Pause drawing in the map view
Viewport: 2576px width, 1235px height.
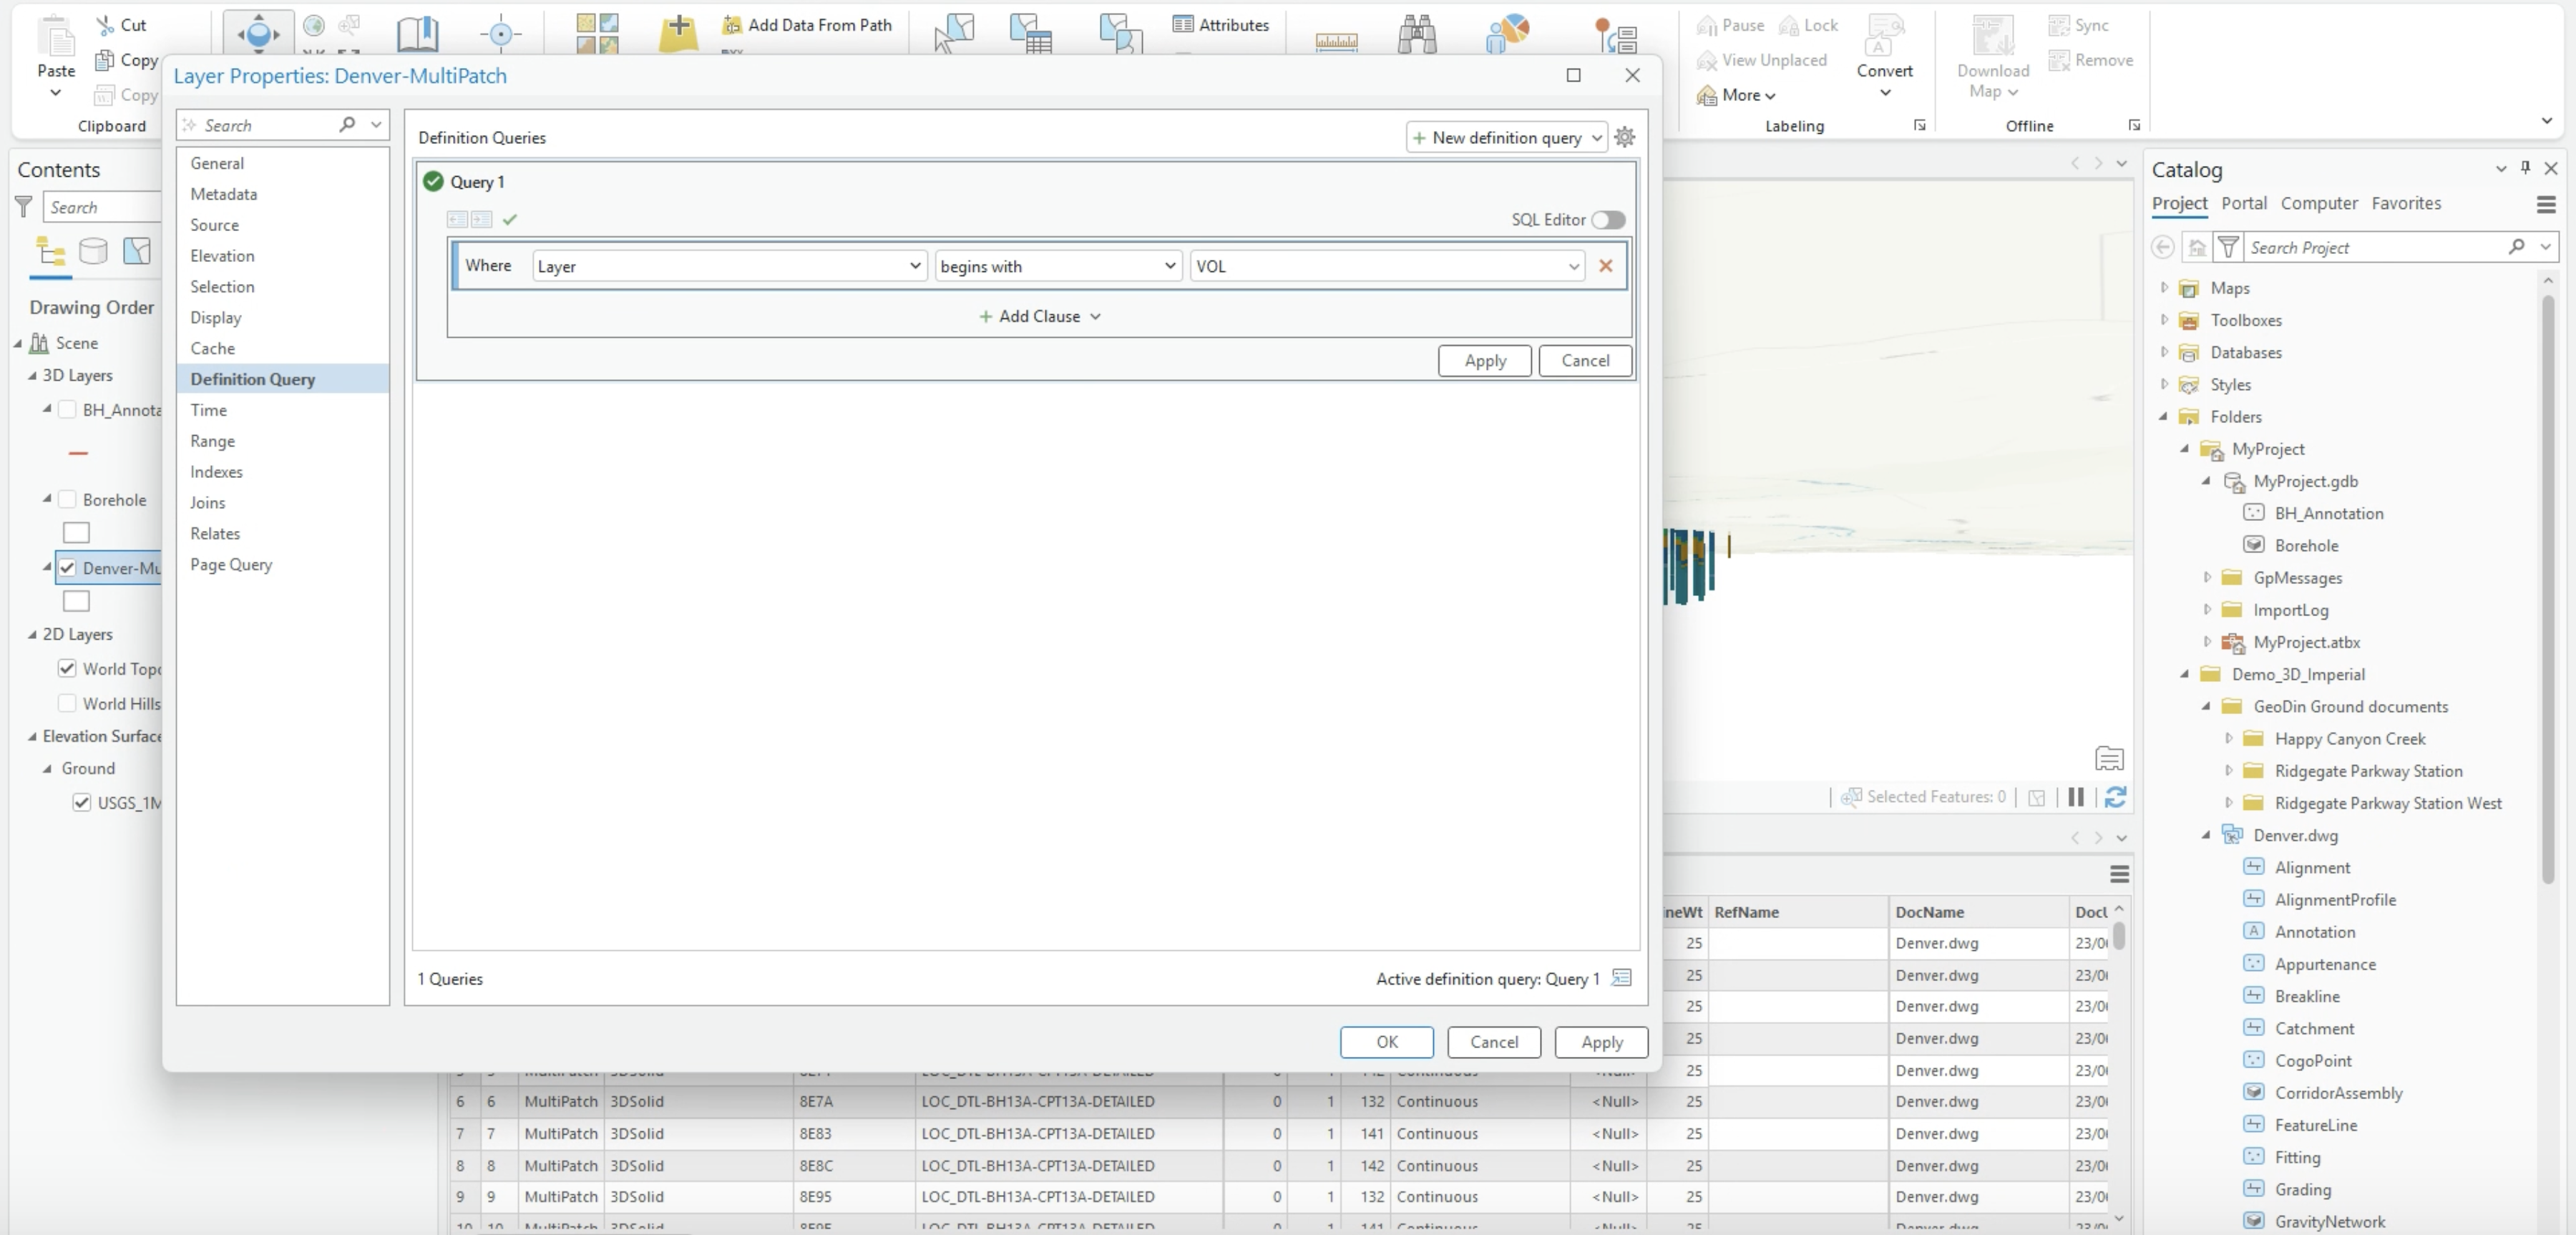(2076, 796)
